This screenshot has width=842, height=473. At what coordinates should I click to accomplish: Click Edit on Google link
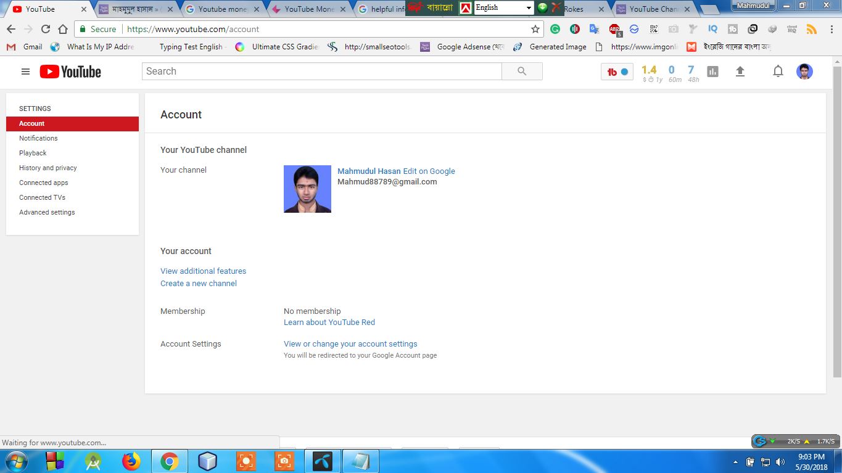click(429, 171)
